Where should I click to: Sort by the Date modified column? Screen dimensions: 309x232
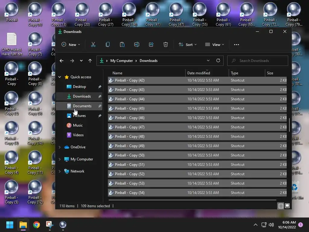pos(207,73)
